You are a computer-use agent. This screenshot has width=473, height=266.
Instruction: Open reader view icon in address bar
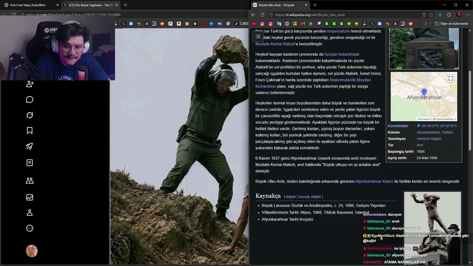pyautogui.click(x=424, y=15)
